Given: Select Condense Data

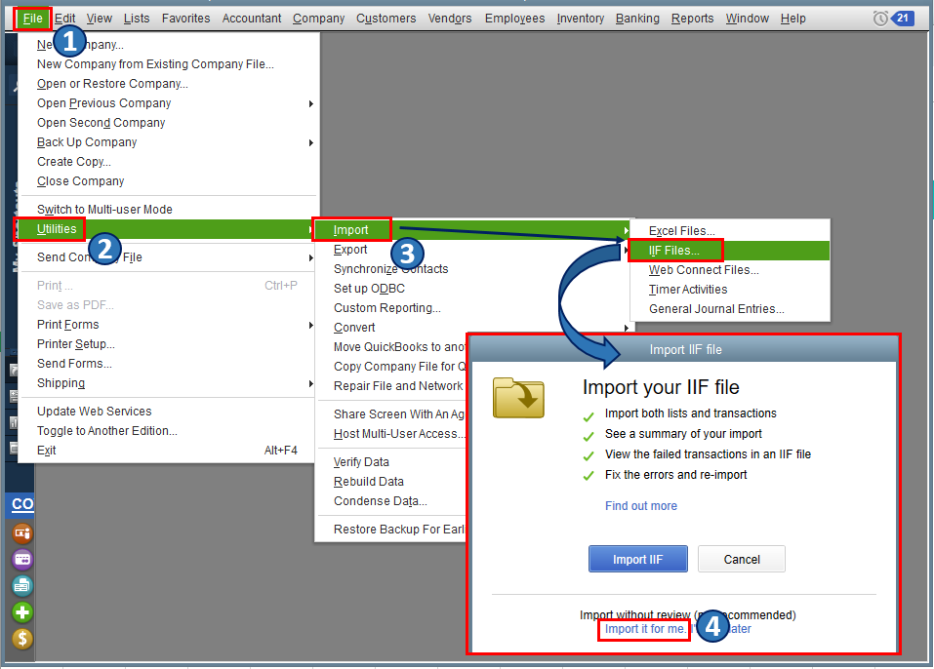Looking at the screenshot, I should [380, 501].
